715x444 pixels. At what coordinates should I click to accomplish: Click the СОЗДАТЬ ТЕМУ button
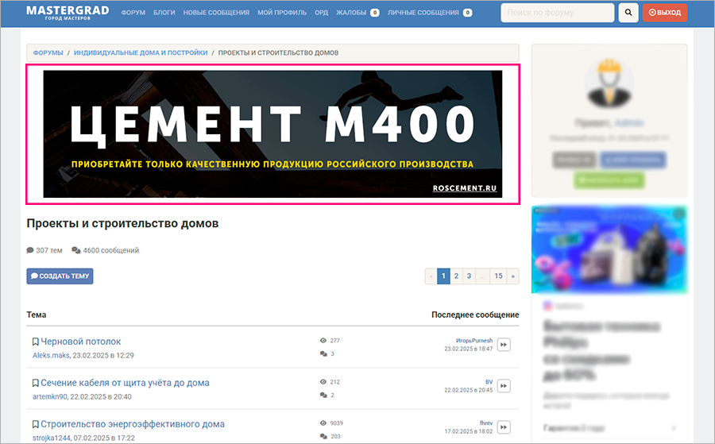click(60, 276)
